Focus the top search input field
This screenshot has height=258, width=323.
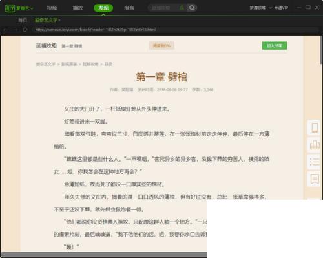[x=163, y=8]
